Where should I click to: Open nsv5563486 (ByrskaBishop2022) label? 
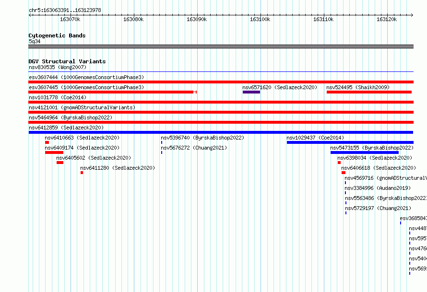pos(386,198)
